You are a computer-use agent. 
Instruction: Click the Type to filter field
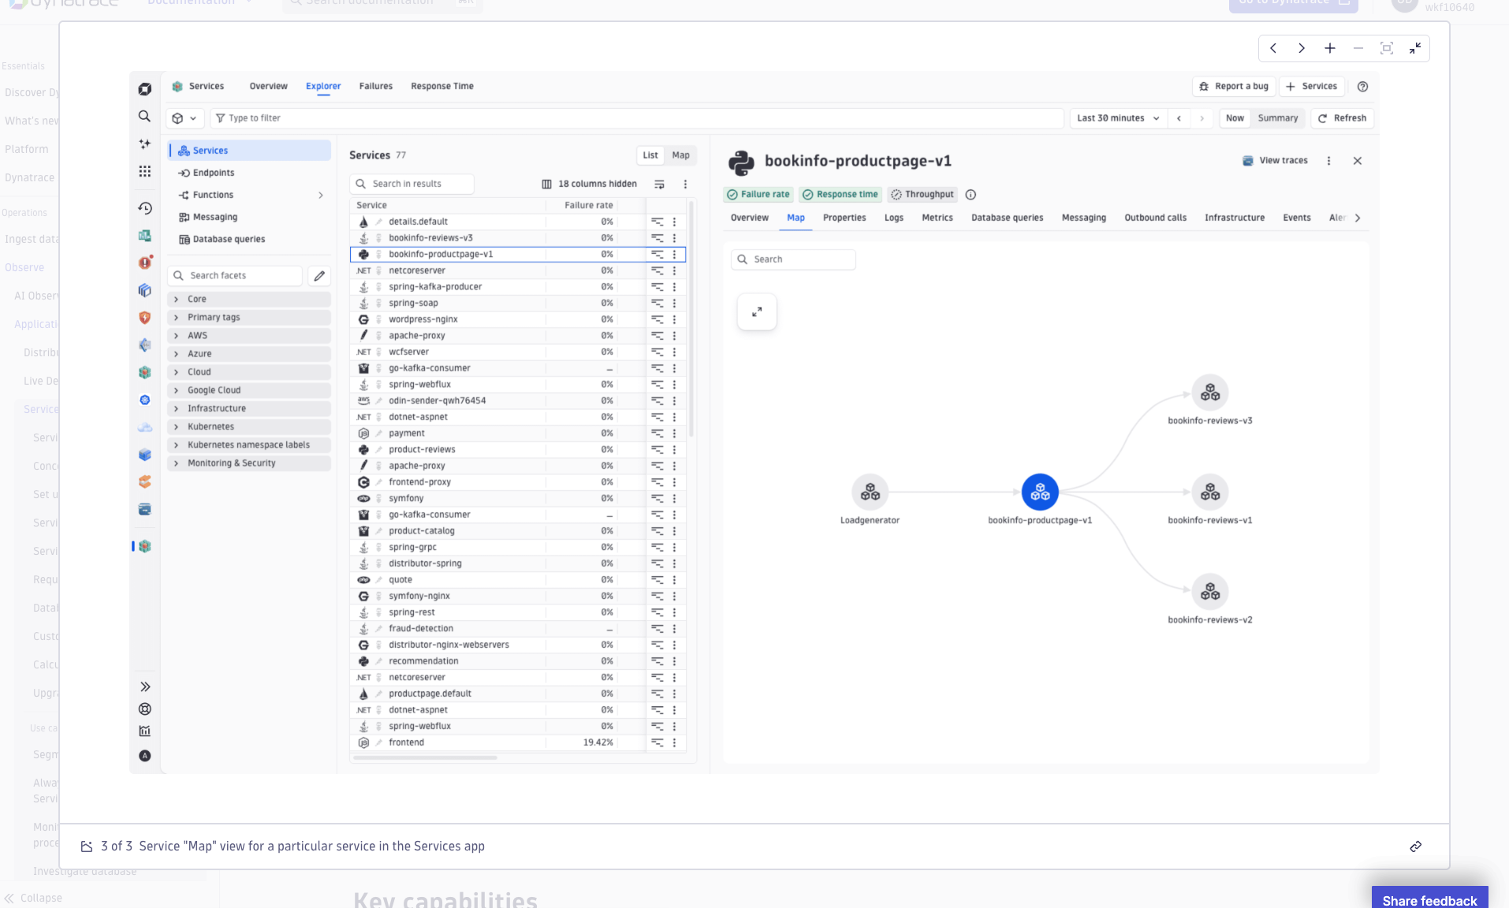[637, 118]
